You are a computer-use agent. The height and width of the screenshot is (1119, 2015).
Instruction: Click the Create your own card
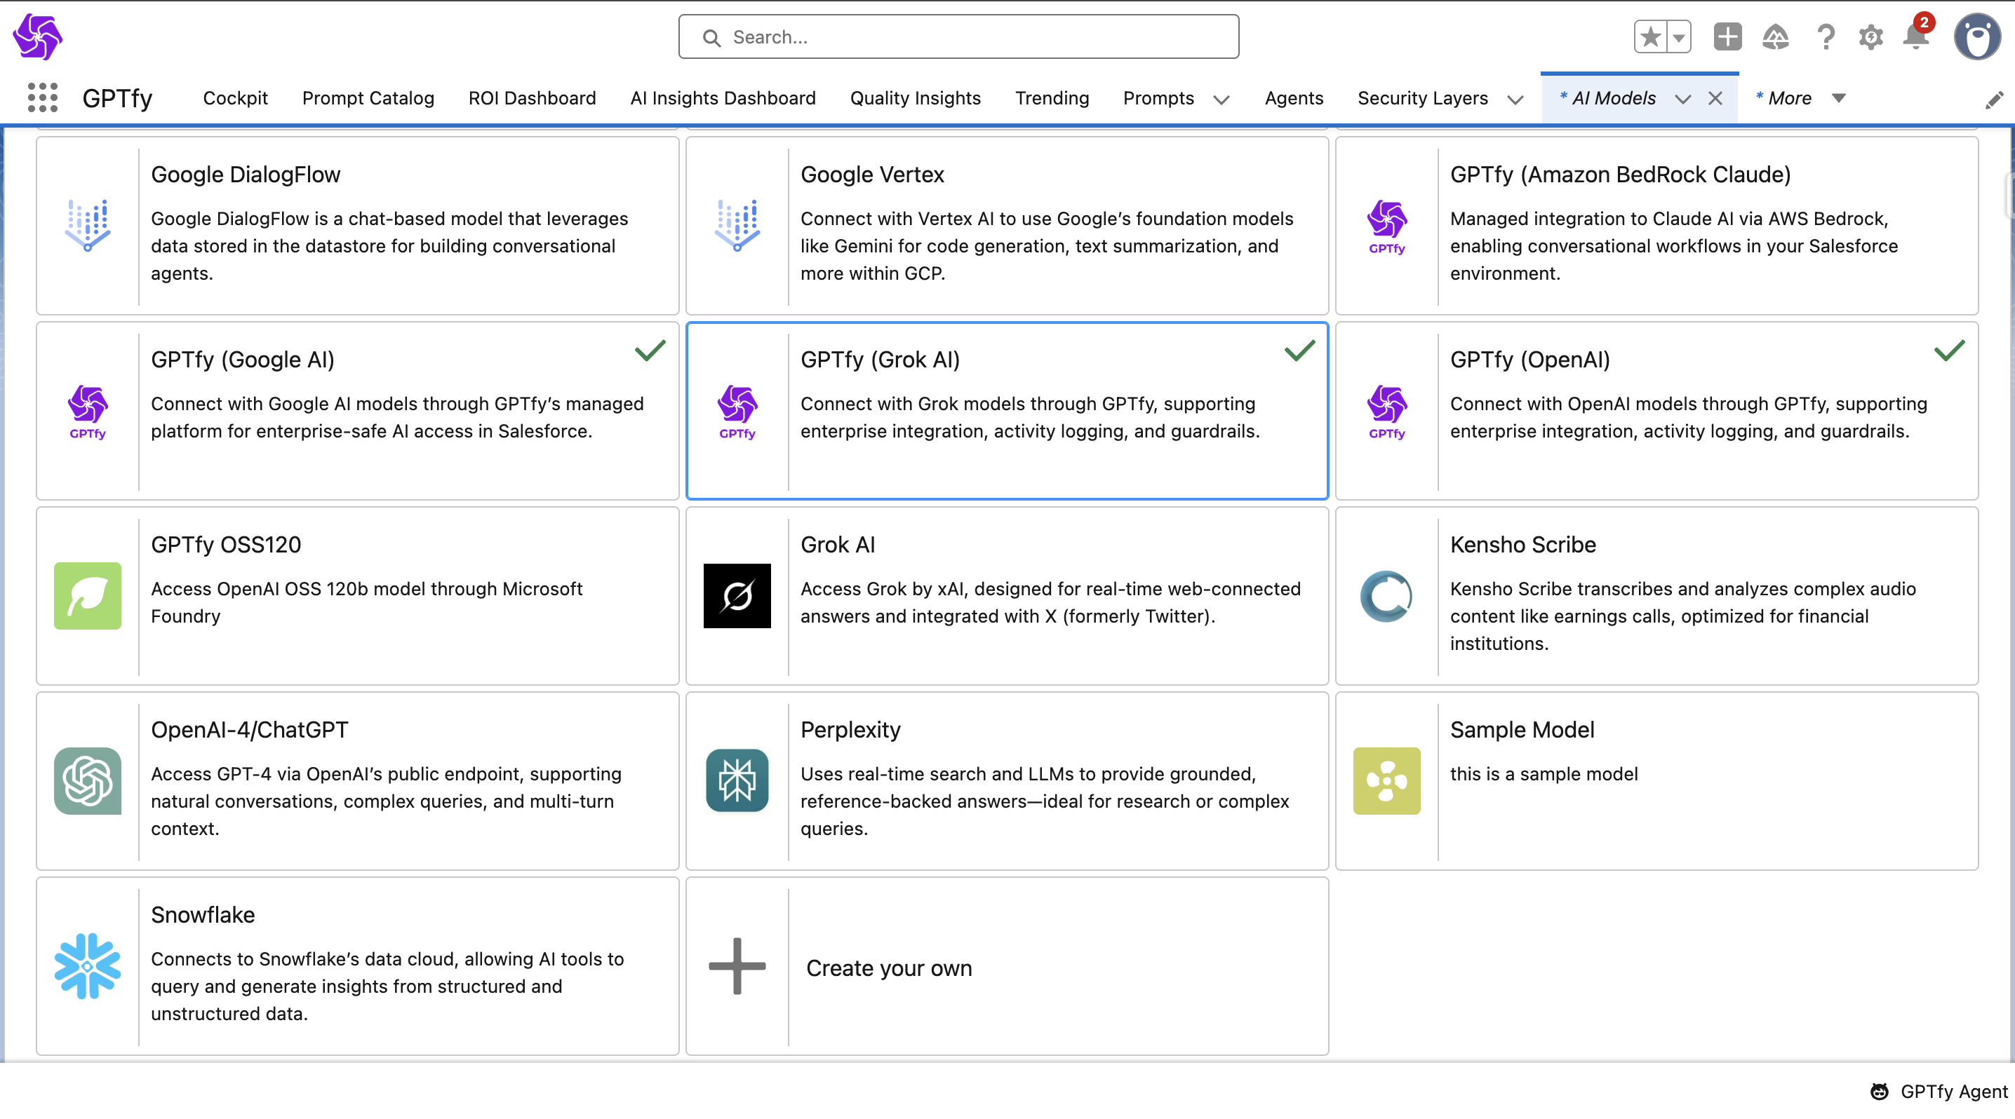click(1006, 967)
